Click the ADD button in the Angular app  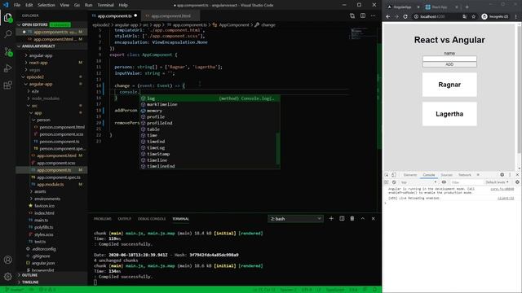449,64
